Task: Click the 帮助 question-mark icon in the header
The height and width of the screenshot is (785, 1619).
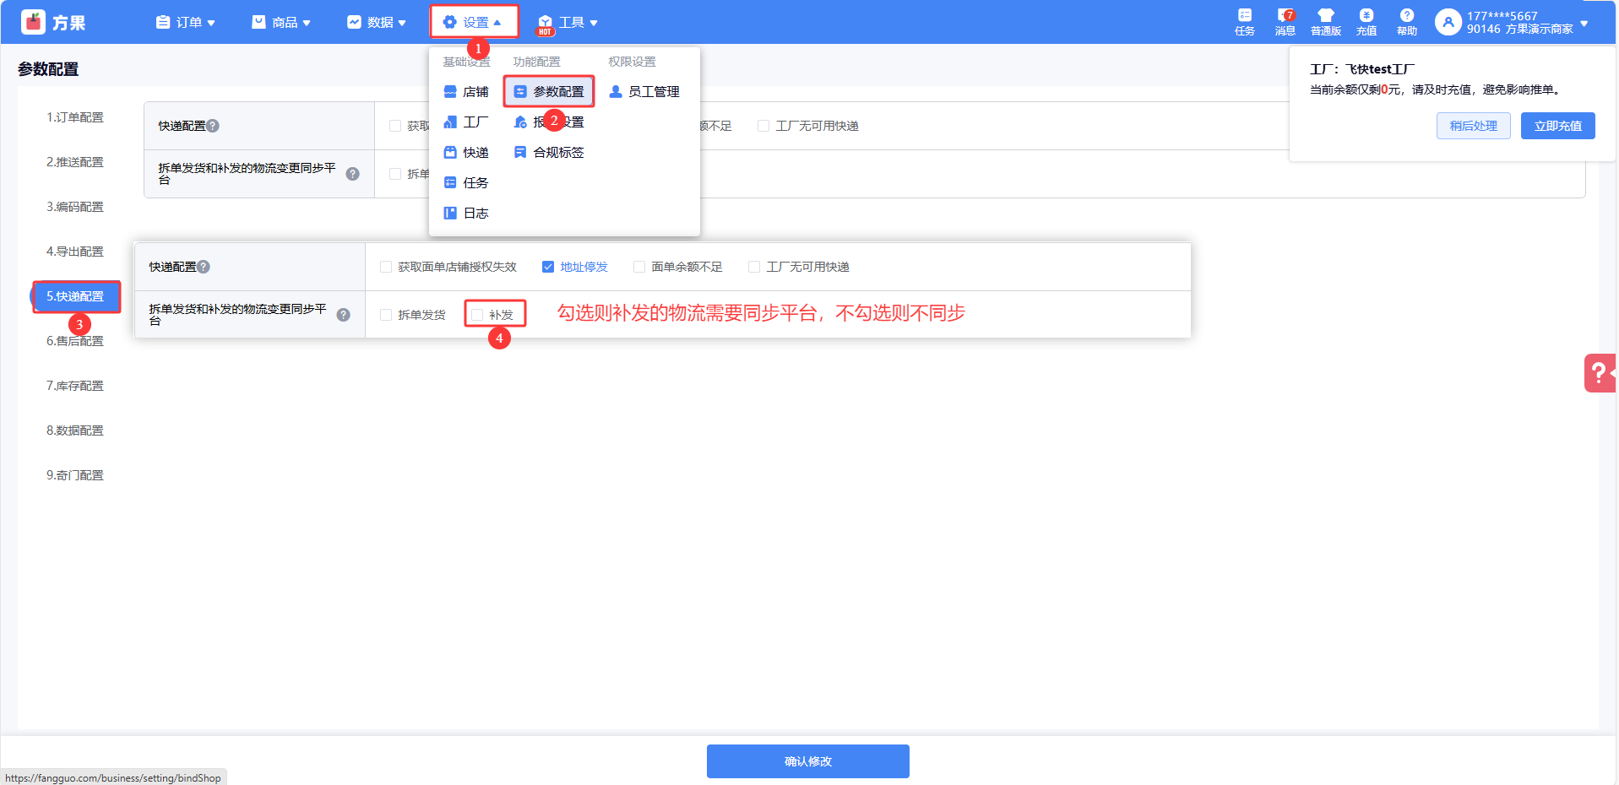Action: coord(1407,15)
